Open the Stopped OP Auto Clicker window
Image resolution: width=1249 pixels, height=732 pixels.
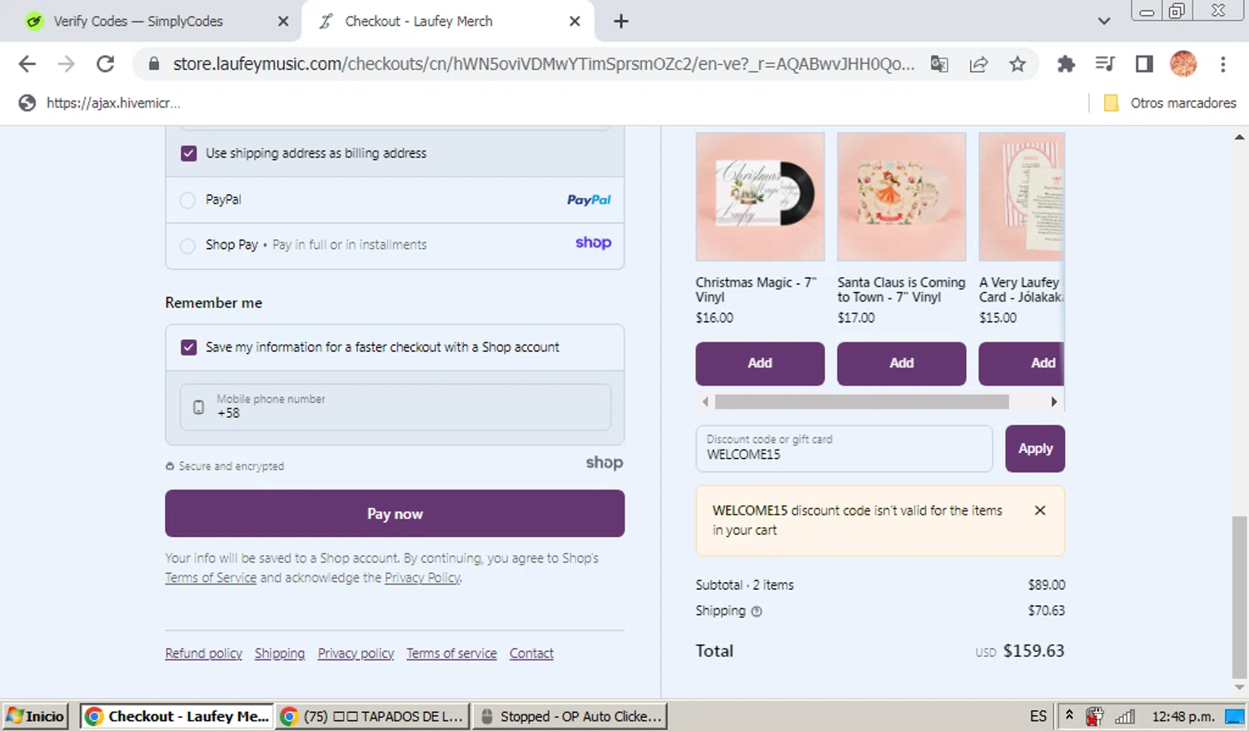pyautogui.click(x=570, y=716)
